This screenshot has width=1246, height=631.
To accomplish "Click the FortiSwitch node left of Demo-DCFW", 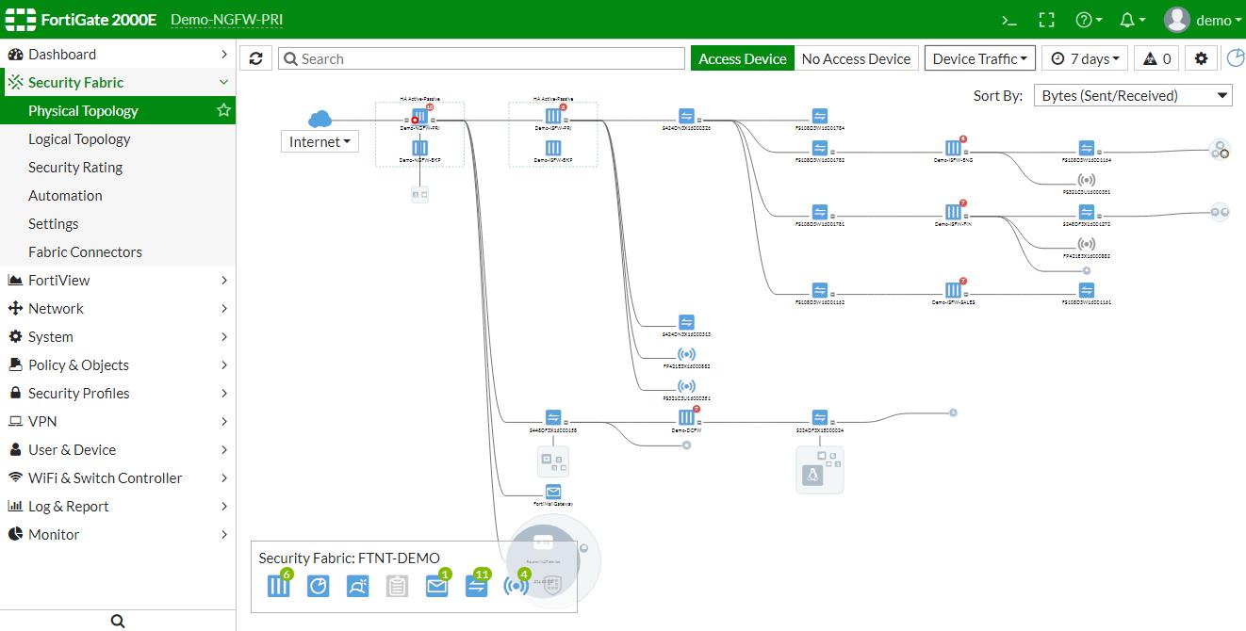I will [553, 417].
